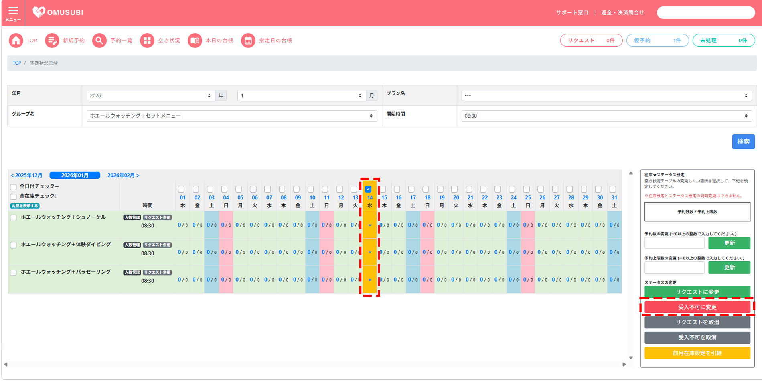This screenshot has height=381, width=762.
Task: Uncheck the day 14 column checkbox
Action: pos(368,189)
